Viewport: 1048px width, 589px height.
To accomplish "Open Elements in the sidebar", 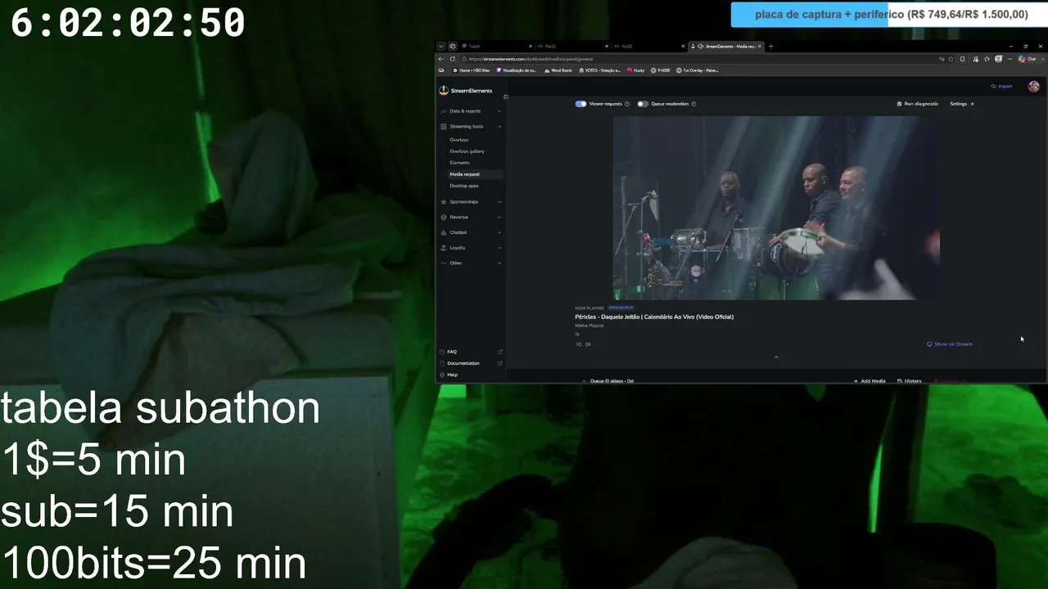I will pyautogui.click(x=459, y=163).
